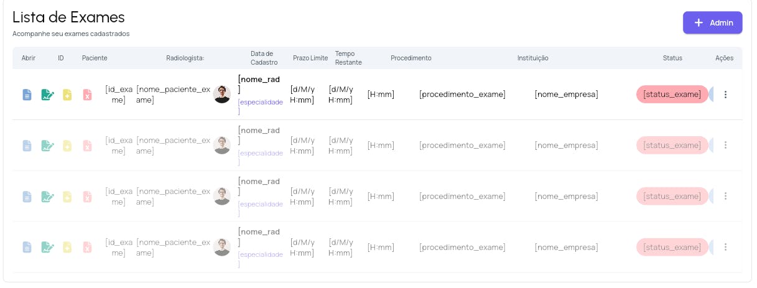Click the blue document icon in first row
This screenshot has width=757, height=288.
tap(27, 95)
